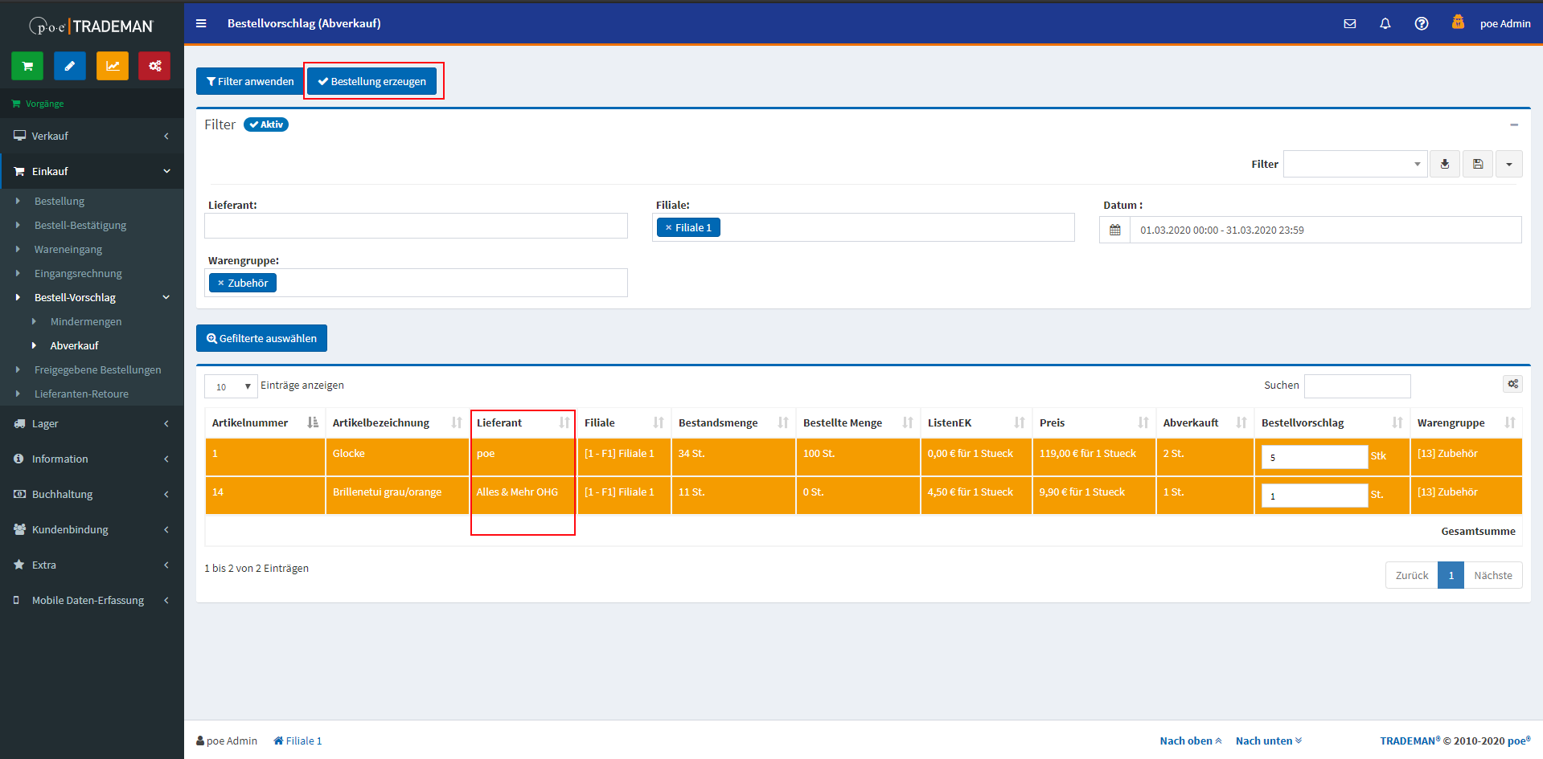The width and height of the screenshot is (1543, 759).
Task: Remove the Filiale 1 filter tag
Action: pyautogui.click(x=668, y=228)
